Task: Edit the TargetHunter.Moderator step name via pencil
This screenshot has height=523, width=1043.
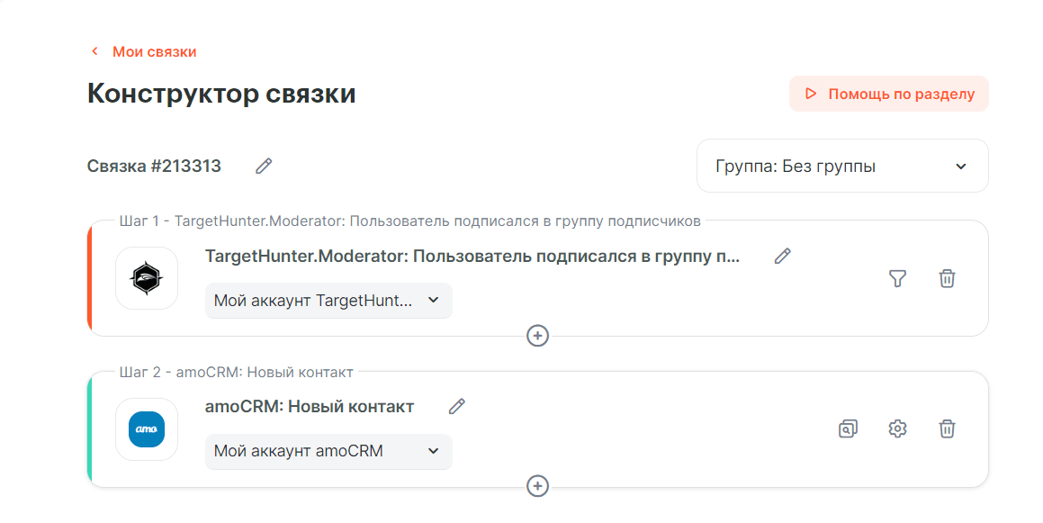Action: point(783,257)
